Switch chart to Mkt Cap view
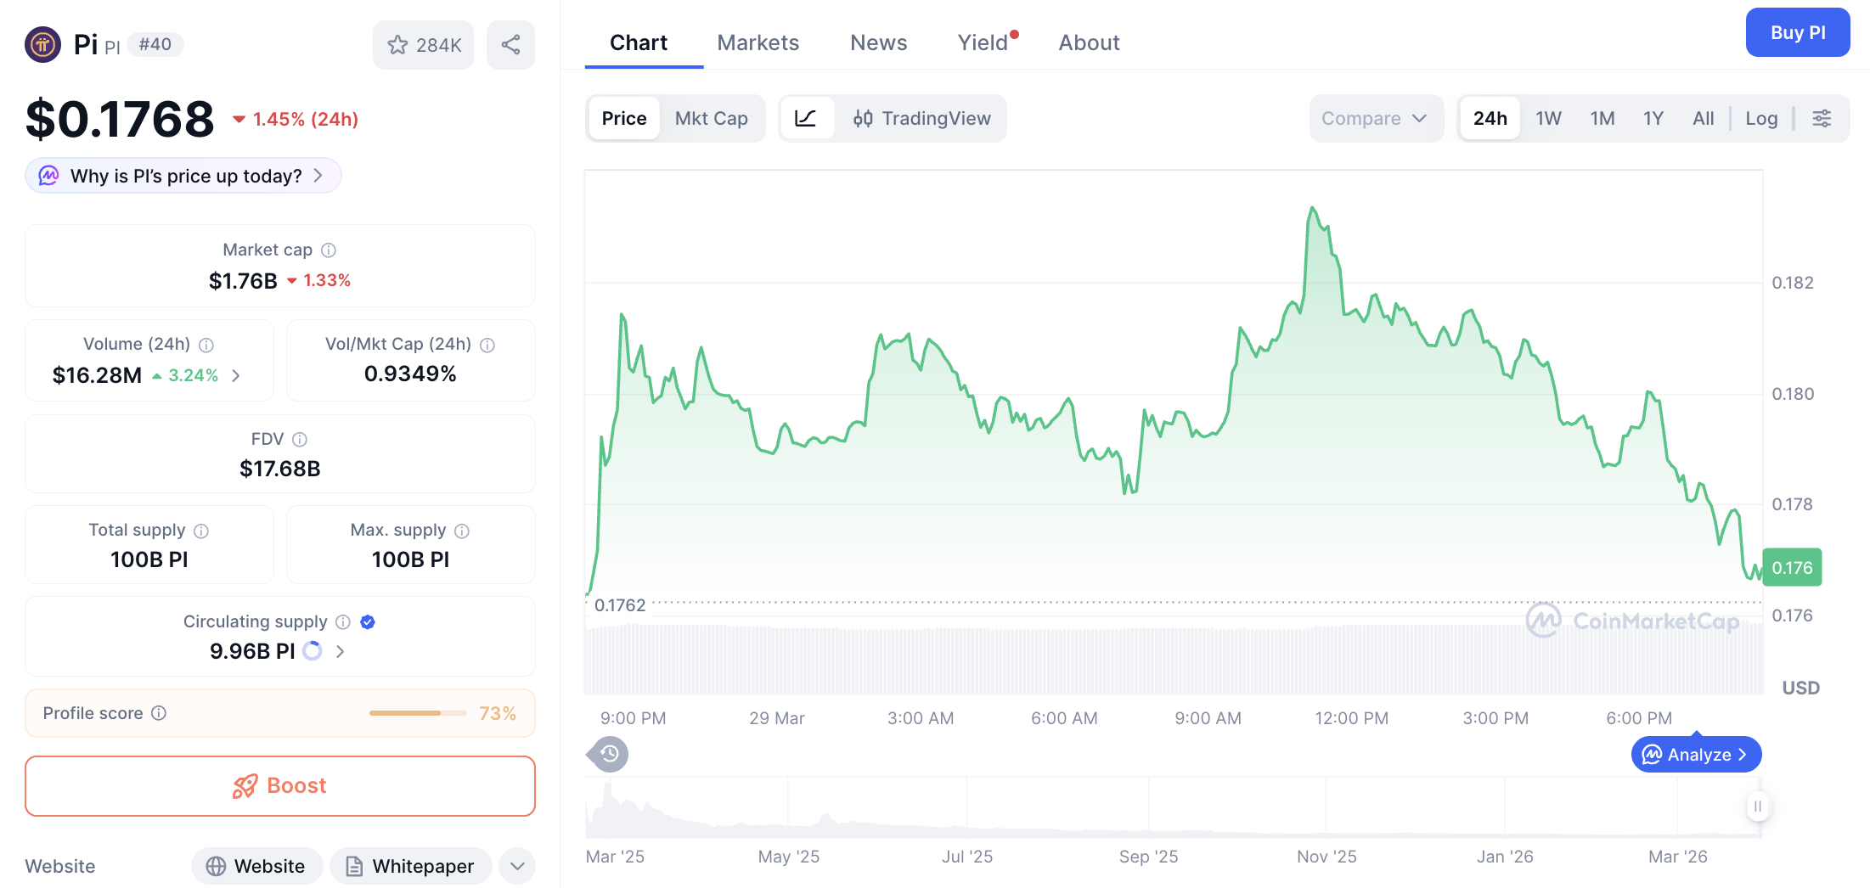1870x888 pixels. tap(712, 118)
